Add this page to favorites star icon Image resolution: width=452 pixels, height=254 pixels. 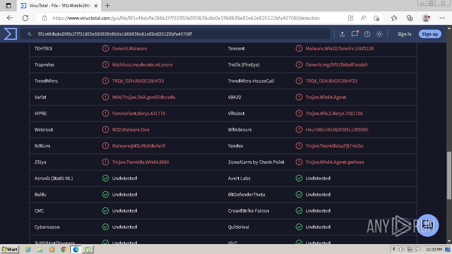pos(376,18)
